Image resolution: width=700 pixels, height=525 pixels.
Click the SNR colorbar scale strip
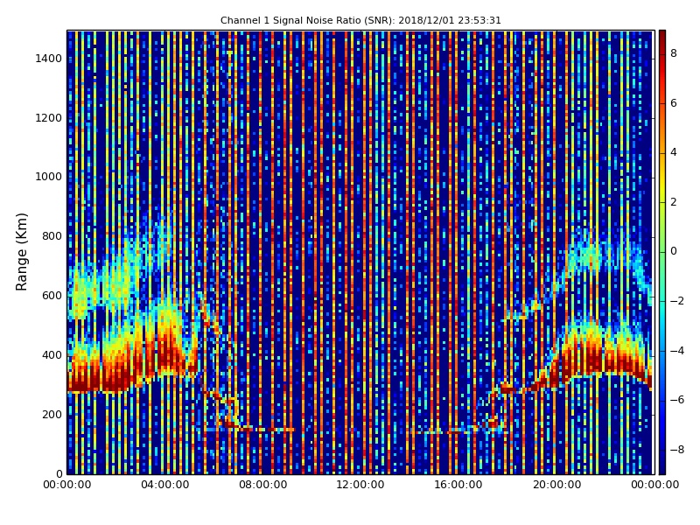click(662, 252)
